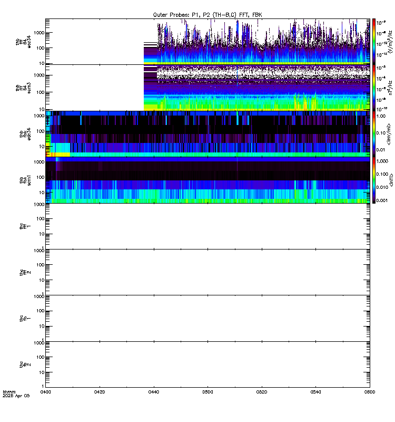Click the 10 y-axis tick of thb fbk edc34
Image resolution: width=395 pixels, height=422 pixels.
pyautogui.click(x=42, y=147)
